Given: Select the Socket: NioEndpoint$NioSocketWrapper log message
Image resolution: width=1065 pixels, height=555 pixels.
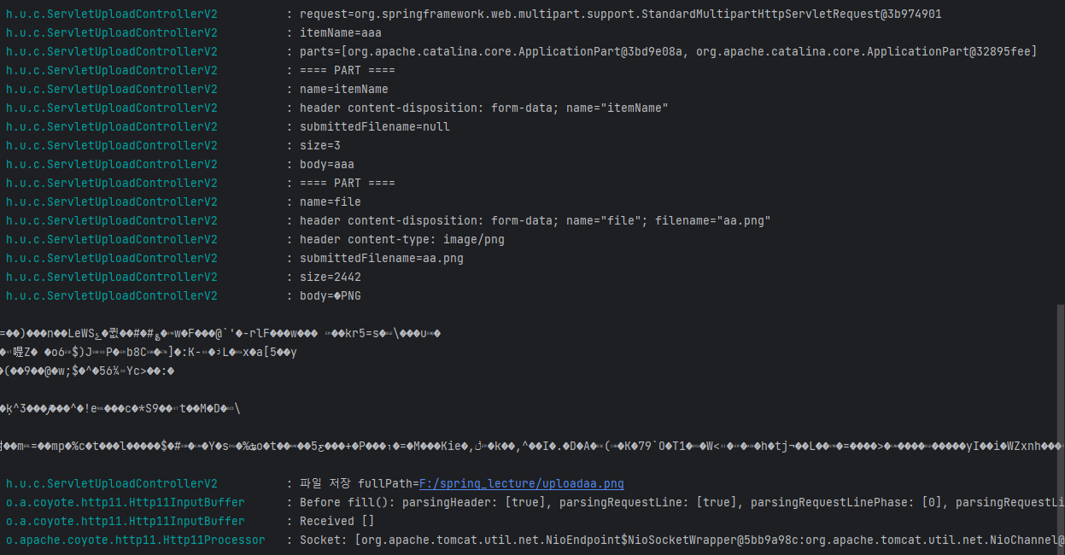Looking at the screenshot, I should (x=682, y=540).
